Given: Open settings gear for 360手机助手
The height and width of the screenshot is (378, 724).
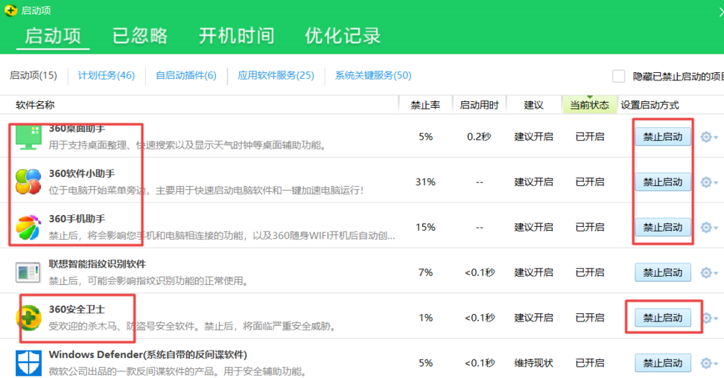Looking at the screenshot, I should point(709,228).
